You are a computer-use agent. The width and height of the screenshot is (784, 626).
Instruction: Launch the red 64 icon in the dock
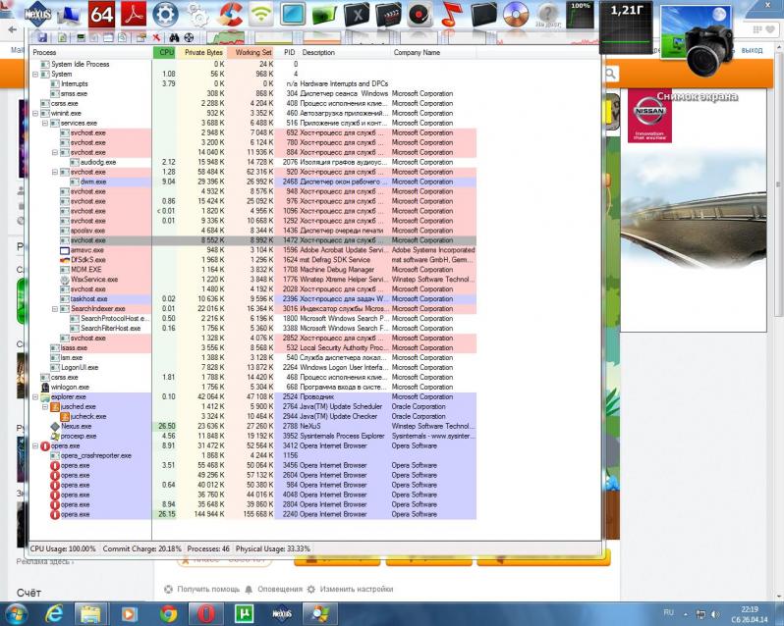101,14
